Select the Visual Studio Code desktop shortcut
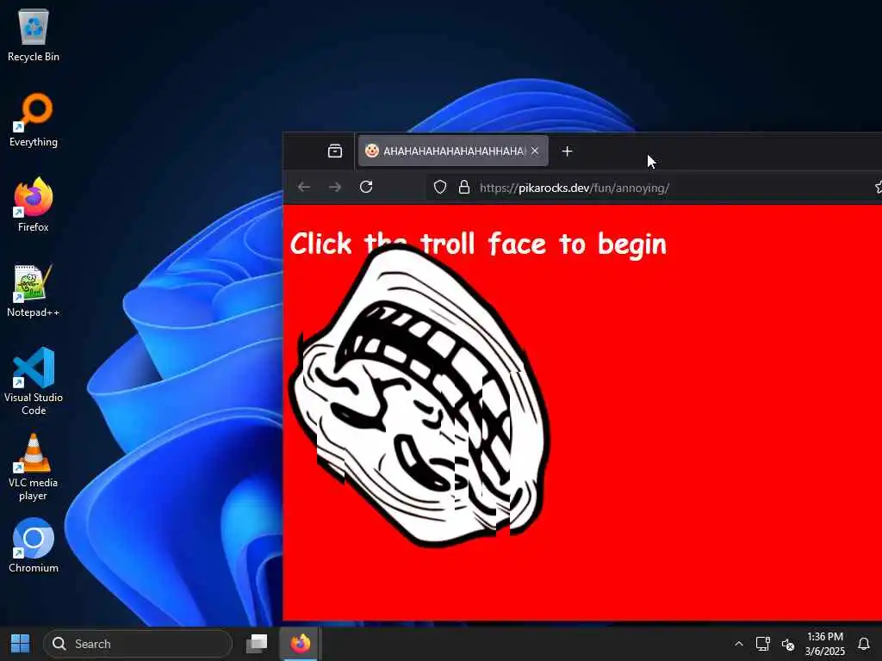The image size is (882, 661). click(34, 381)
